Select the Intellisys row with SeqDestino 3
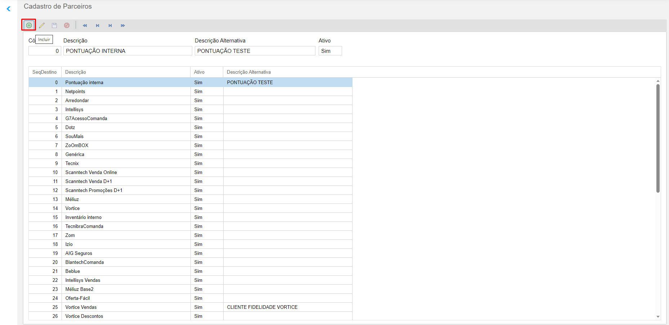 pyautogui.click(x=190, y=109)
